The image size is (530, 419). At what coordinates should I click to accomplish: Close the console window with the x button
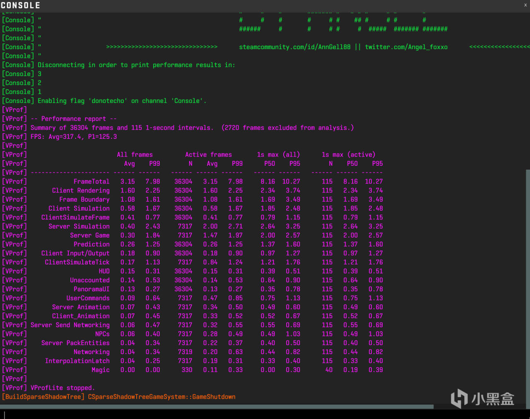[525, 5]
